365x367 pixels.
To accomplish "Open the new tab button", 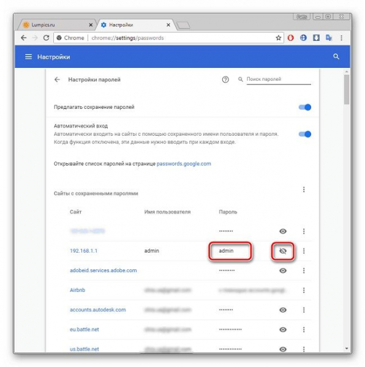I will click(183, 25).
